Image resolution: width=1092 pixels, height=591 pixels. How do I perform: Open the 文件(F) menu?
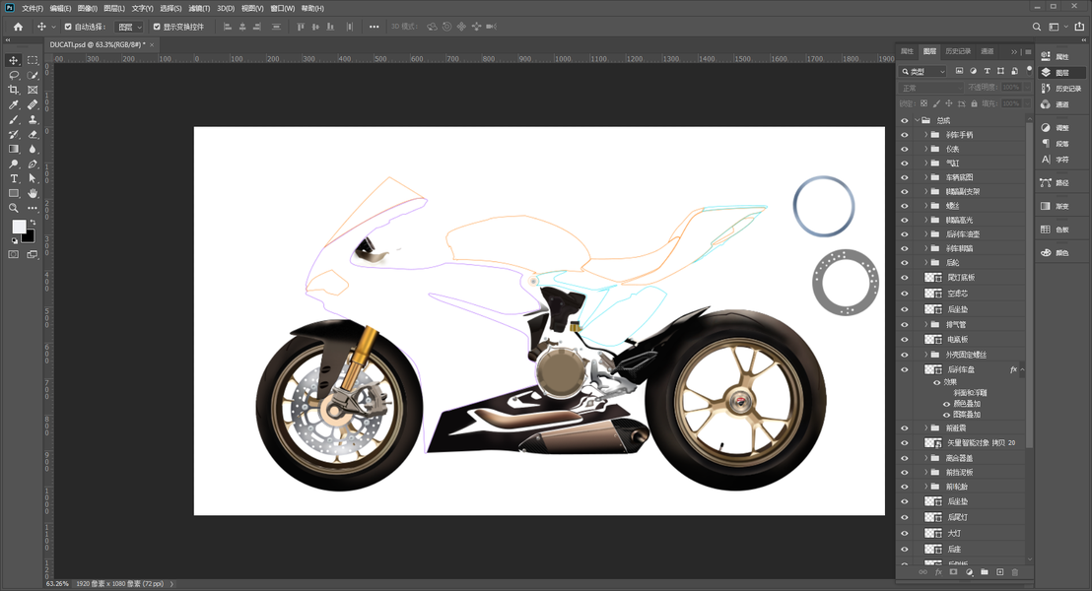(x=33, y=8)
